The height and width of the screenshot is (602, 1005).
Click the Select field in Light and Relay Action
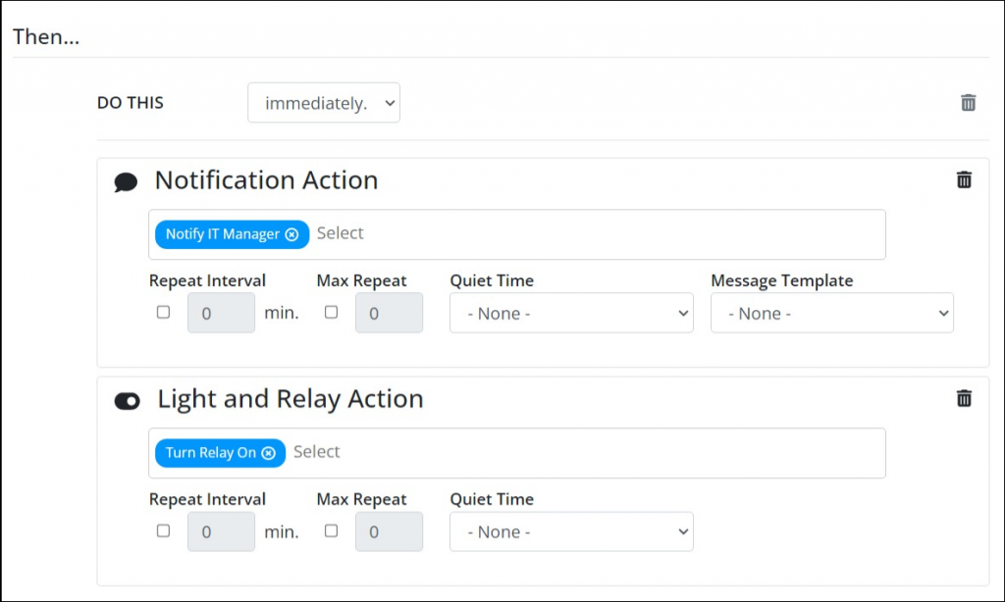click(x=412, y=452)
